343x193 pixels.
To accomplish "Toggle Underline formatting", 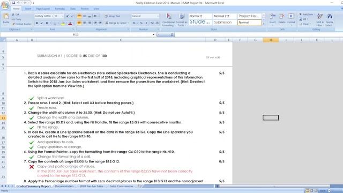I will click(47, 23).
